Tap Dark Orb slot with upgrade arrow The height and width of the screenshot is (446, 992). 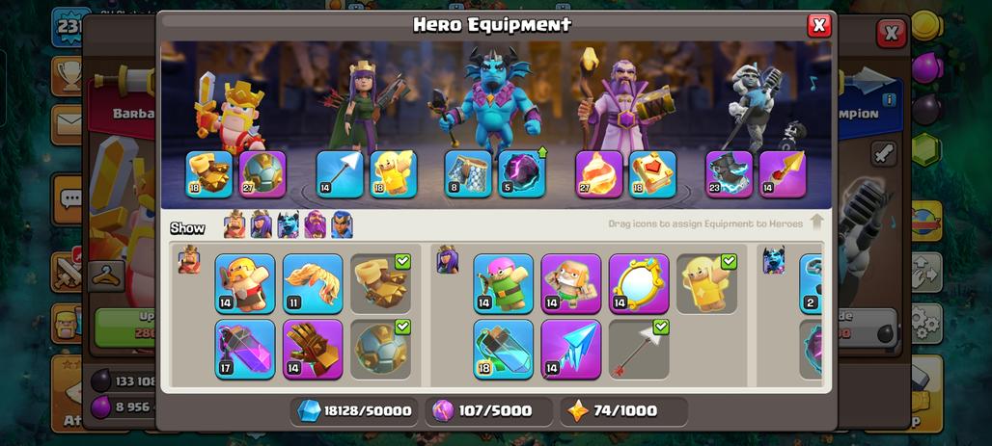click(x=522, y=174)
